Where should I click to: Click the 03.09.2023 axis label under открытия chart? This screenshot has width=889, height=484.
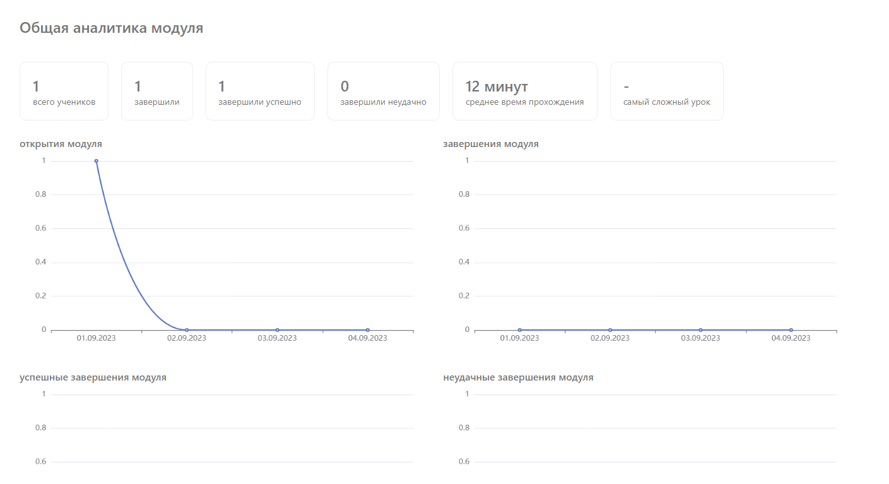pyautogui.click(x=278, y=338)
